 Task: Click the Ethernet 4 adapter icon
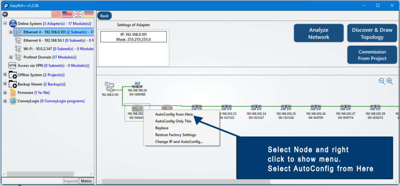pyautogui.click(x=18, y=32)
